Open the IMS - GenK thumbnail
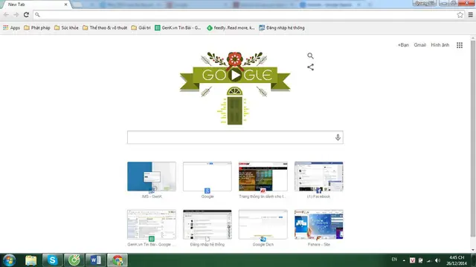 pyautogui.click(x=152, y=177)
